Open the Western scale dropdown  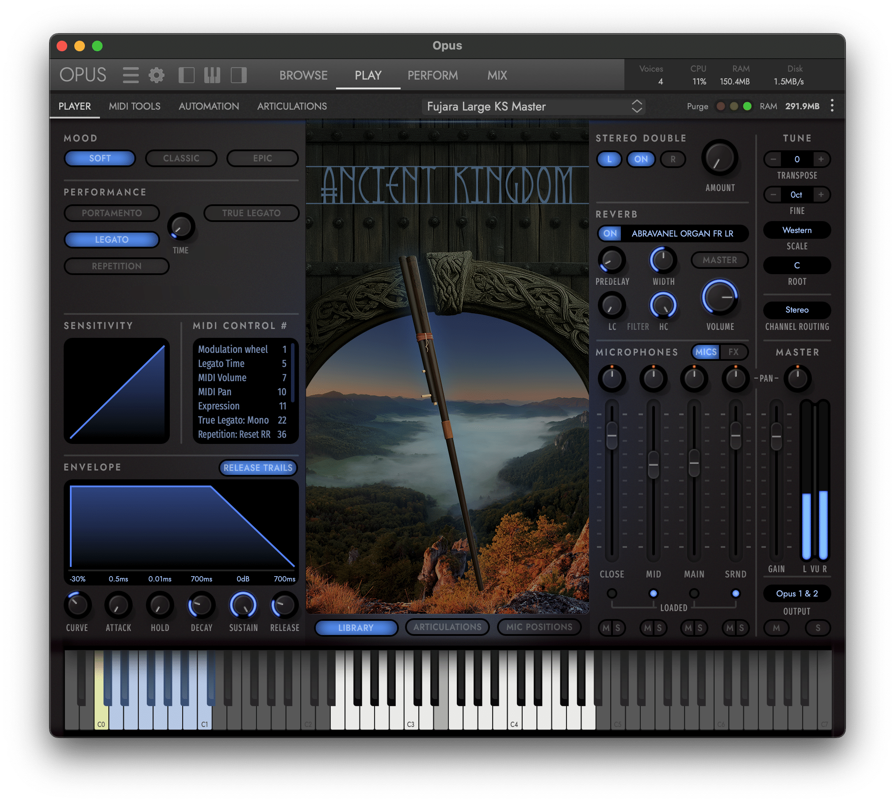[797, 230]
